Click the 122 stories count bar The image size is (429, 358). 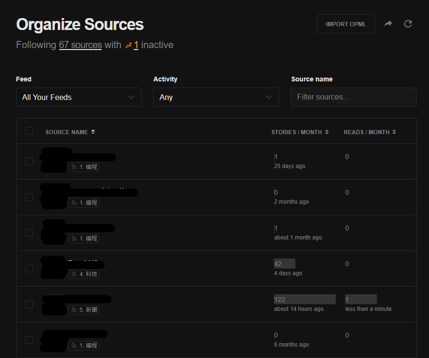coord(305,299)
